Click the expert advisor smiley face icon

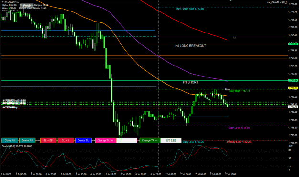coord(286,2)
